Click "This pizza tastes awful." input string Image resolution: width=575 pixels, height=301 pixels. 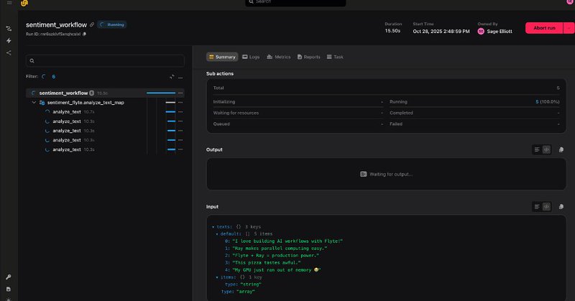tap(267, 263)
